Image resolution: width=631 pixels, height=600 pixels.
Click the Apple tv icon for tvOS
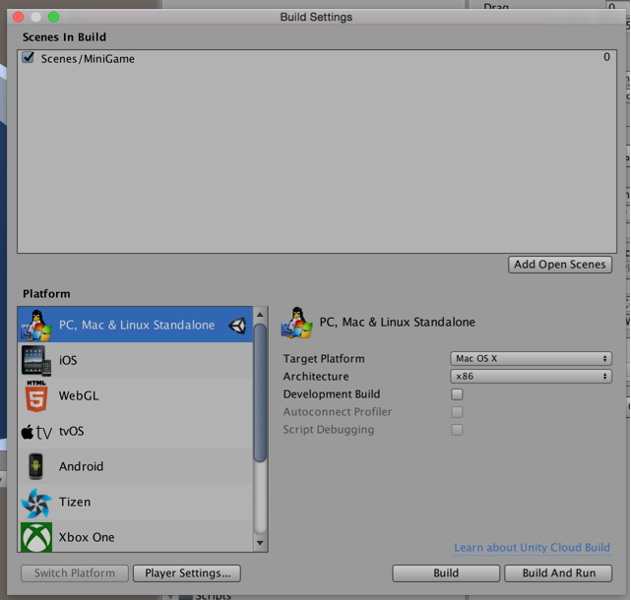[36, 432]
